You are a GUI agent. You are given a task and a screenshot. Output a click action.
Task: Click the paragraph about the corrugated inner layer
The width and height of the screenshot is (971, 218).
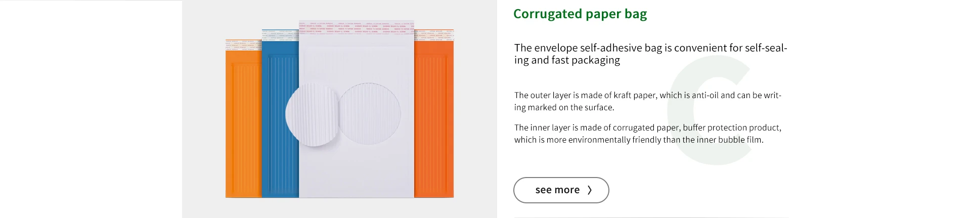(647, 134)
